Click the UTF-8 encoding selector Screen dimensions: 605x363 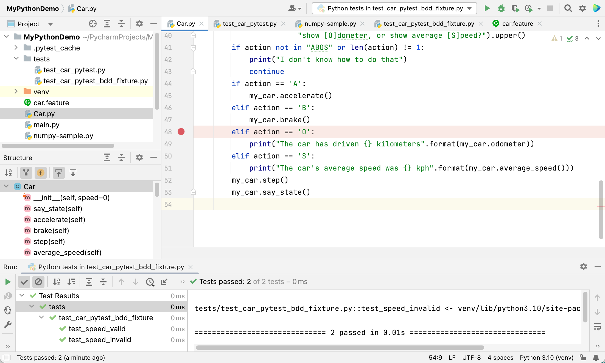(471, 358)
